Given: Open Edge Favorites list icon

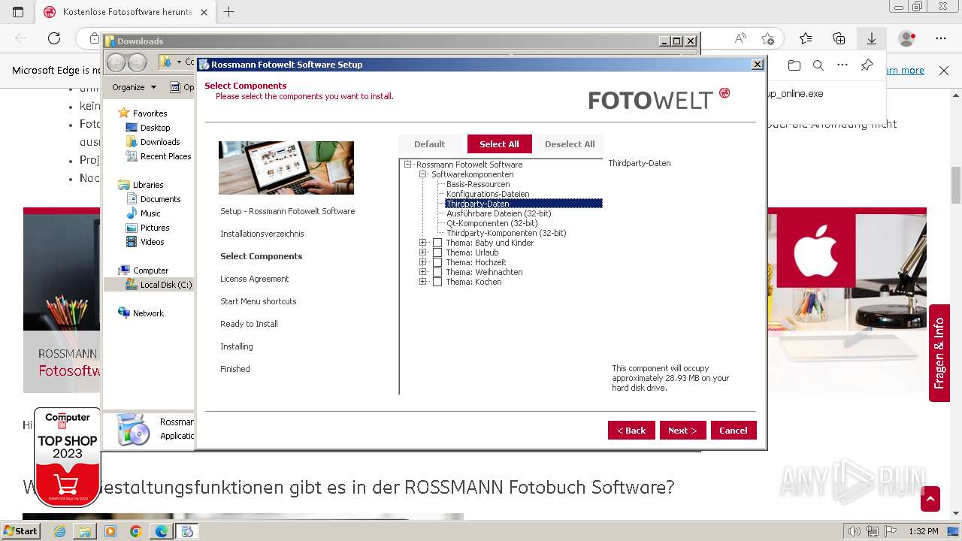Looking at the screenshot, I should (x=806, y=38).
